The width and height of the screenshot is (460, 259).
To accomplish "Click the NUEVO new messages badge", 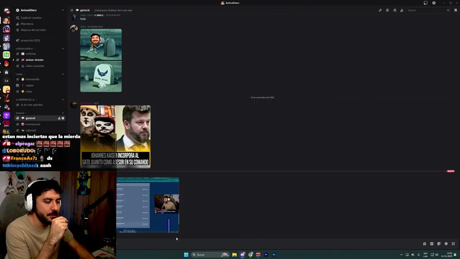I will (450, 171).
